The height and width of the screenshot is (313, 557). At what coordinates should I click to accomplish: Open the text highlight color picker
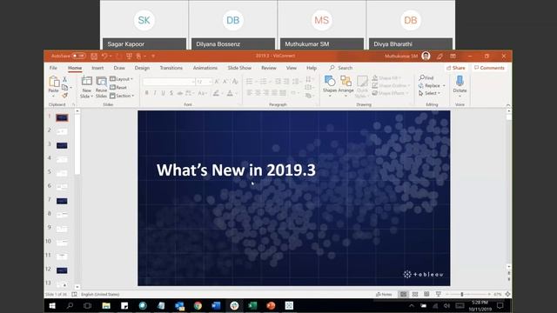[218, 93]
